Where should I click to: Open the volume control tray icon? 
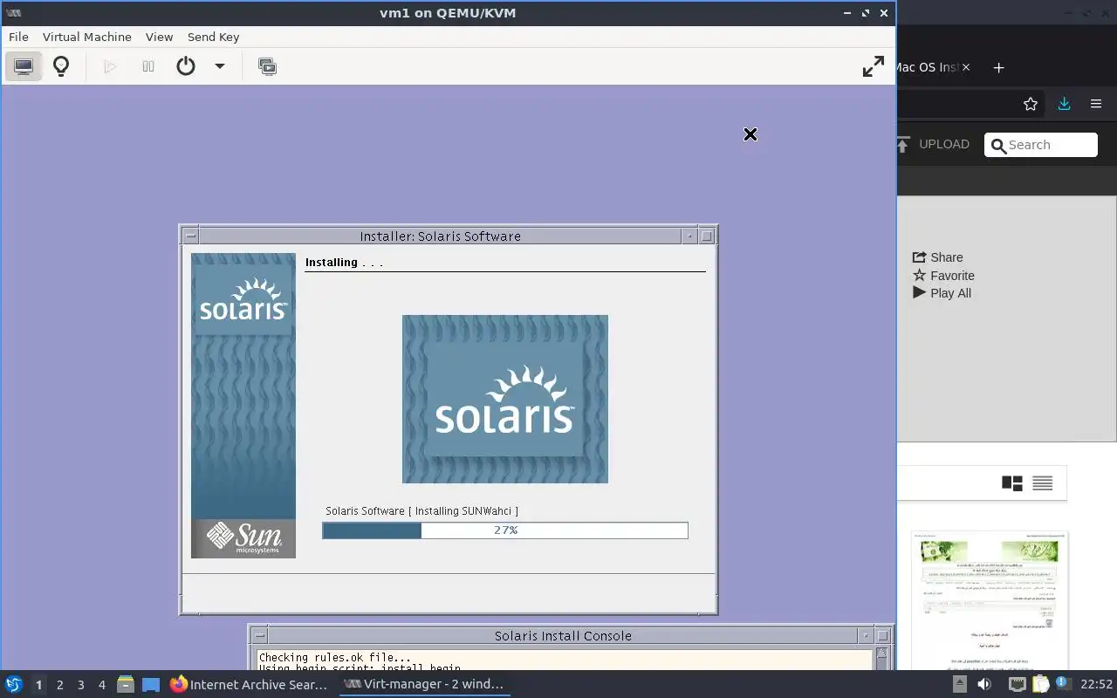(984, 685)
